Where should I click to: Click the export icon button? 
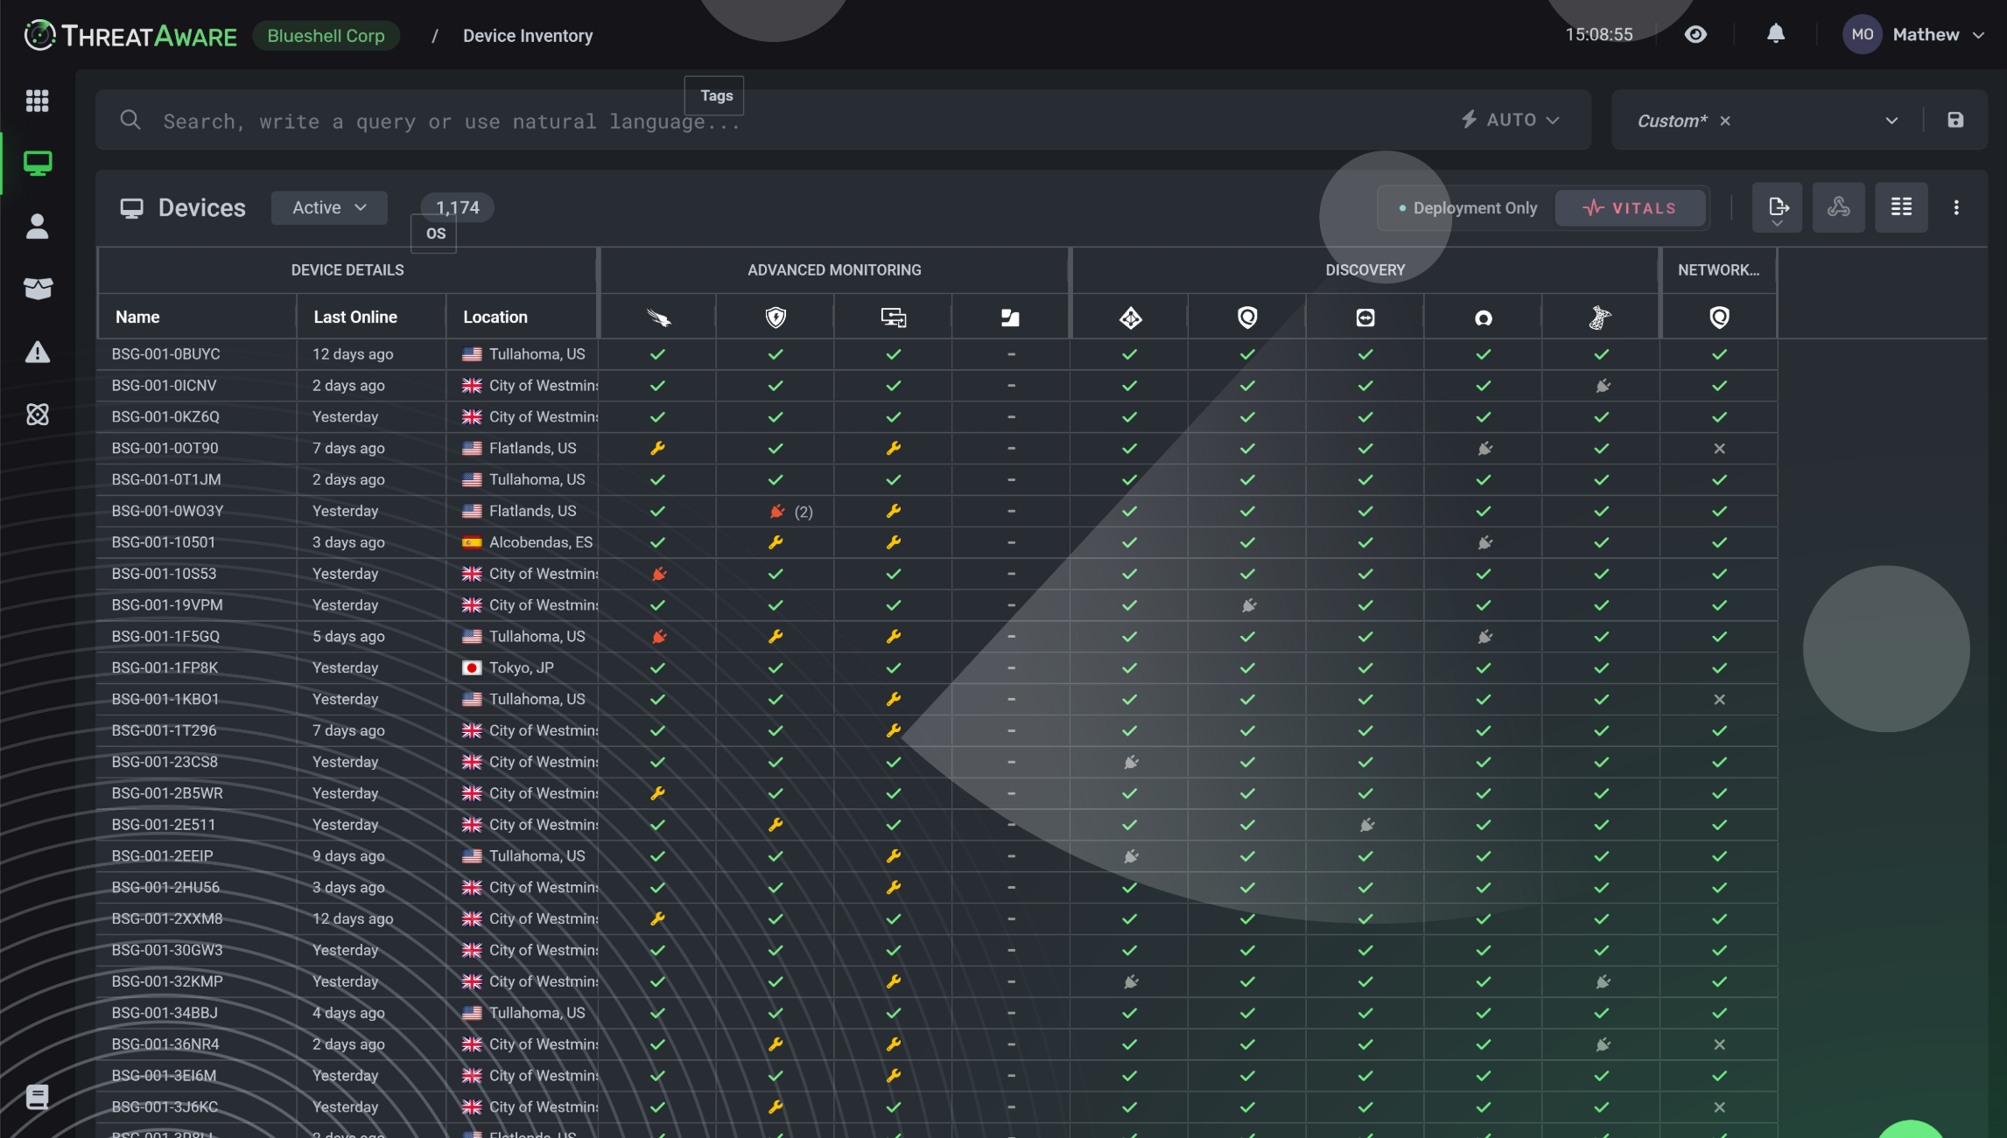pos(1777,207)
